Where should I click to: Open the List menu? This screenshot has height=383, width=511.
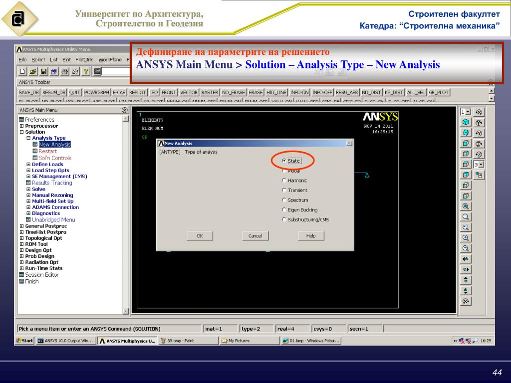pos(54,60)
